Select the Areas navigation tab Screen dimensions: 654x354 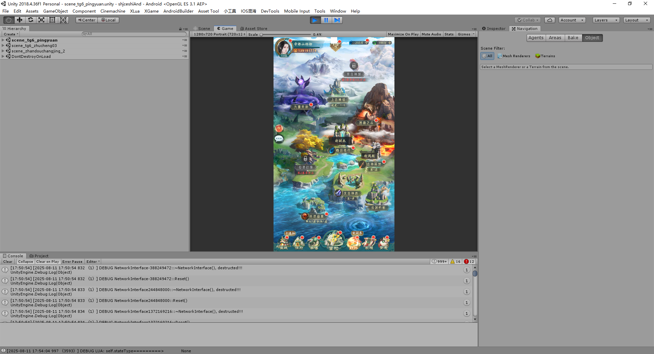coord(555,38)
